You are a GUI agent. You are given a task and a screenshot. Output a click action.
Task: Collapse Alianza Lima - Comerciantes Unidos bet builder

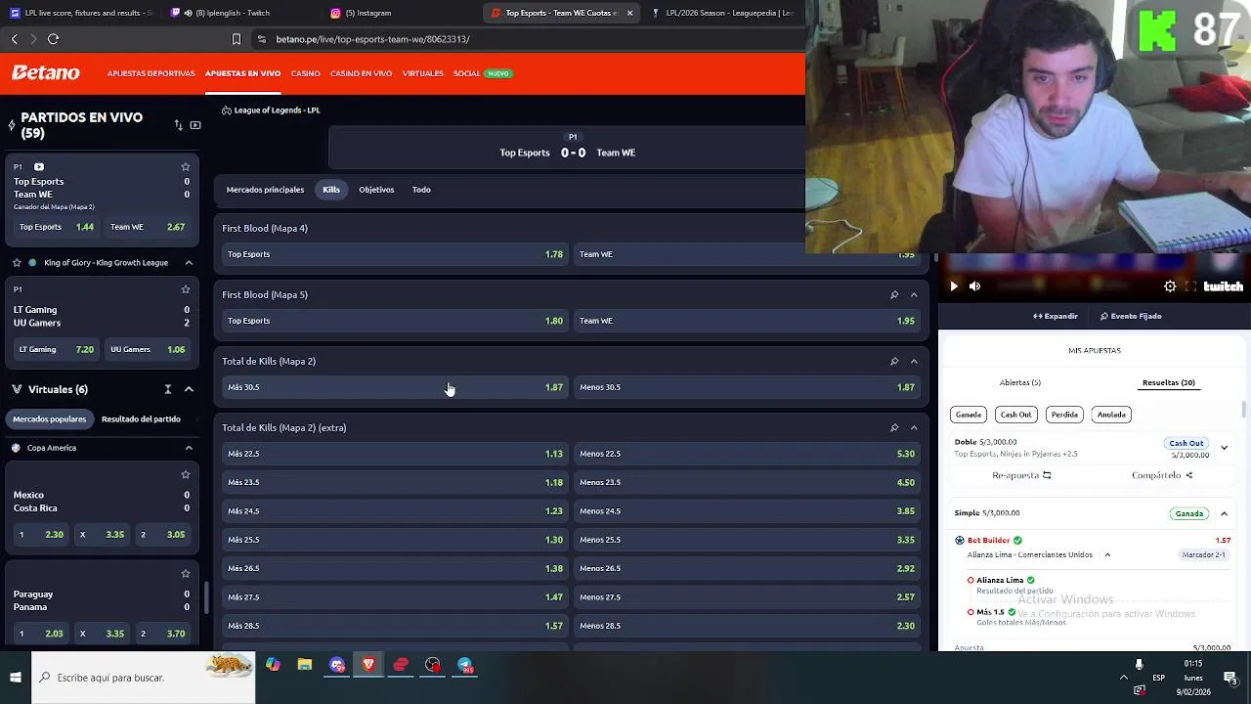pyautogui.click(x=1107, y=555)
